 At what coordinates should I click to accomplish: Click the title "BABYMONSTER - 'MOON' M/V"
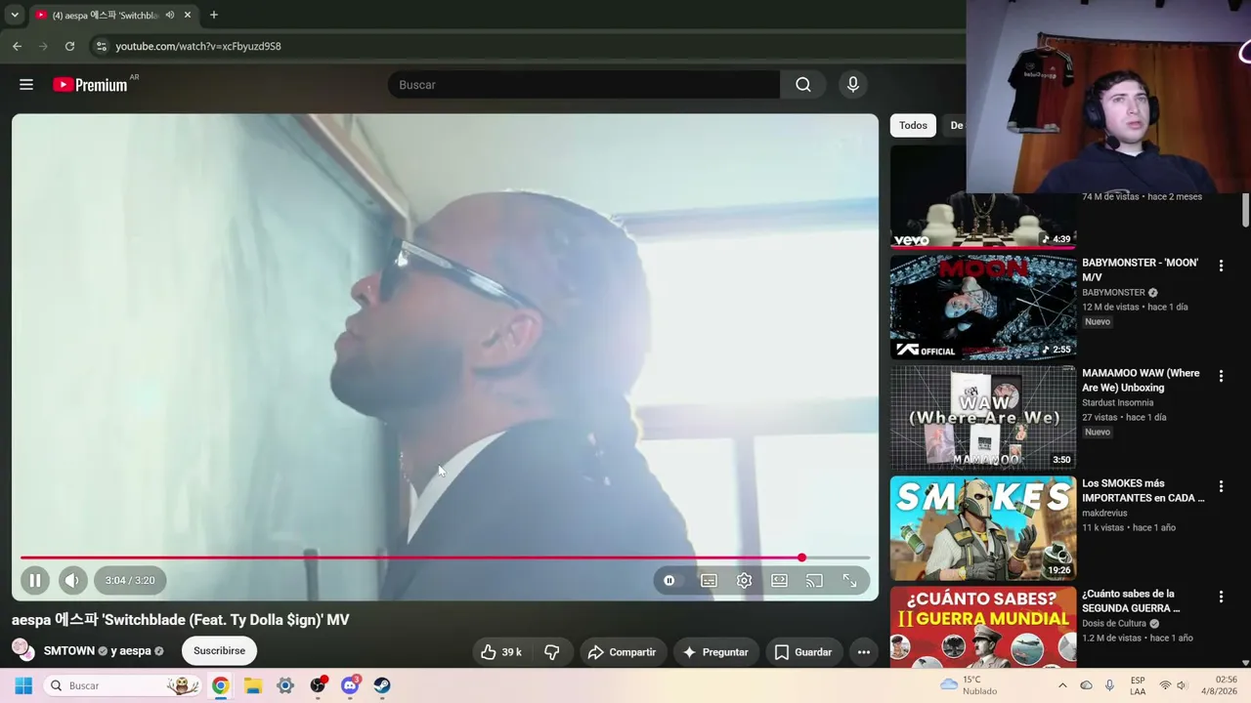click(x=1141, y=269)
